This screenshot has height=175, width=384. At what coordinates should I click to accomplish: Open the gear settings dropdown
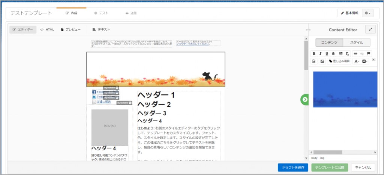pos(368,13)
